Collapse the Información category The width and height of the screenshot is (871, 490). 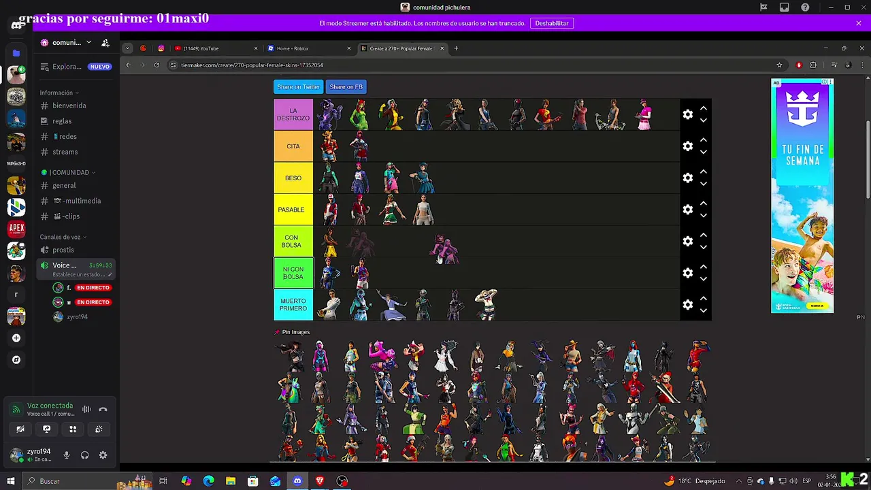pos(59,93)
